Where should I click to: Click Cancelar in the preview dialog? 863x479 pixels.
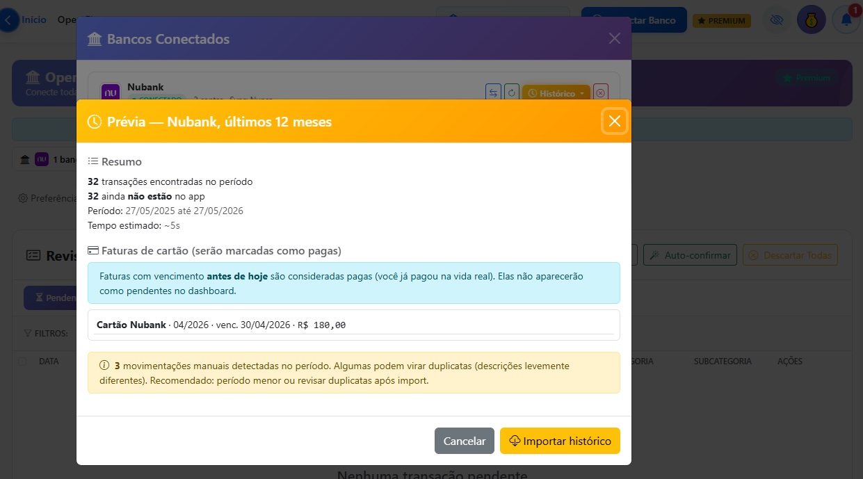(x=465, y=441)
